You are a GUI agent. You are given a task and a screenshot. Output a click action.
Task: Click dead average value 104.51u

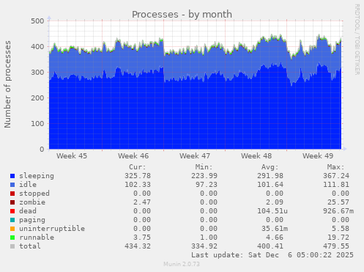coord(272,211)
